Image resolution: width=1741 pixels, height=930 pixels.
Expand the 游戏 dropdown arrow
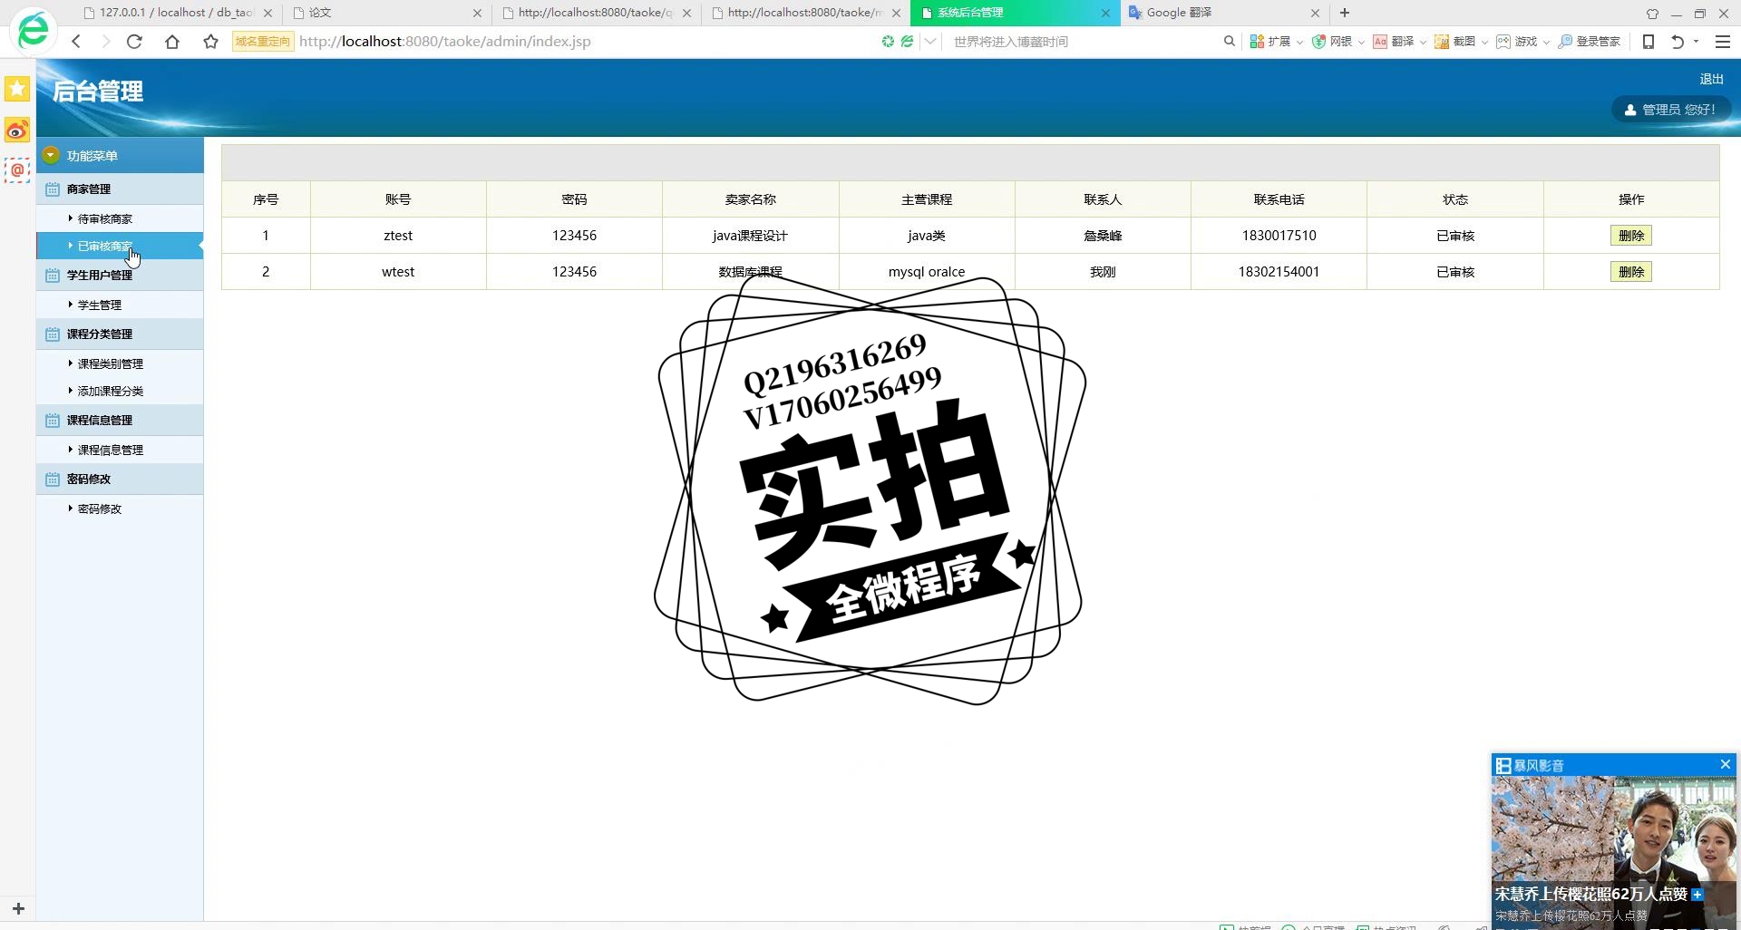click(x=1546, y=43)
